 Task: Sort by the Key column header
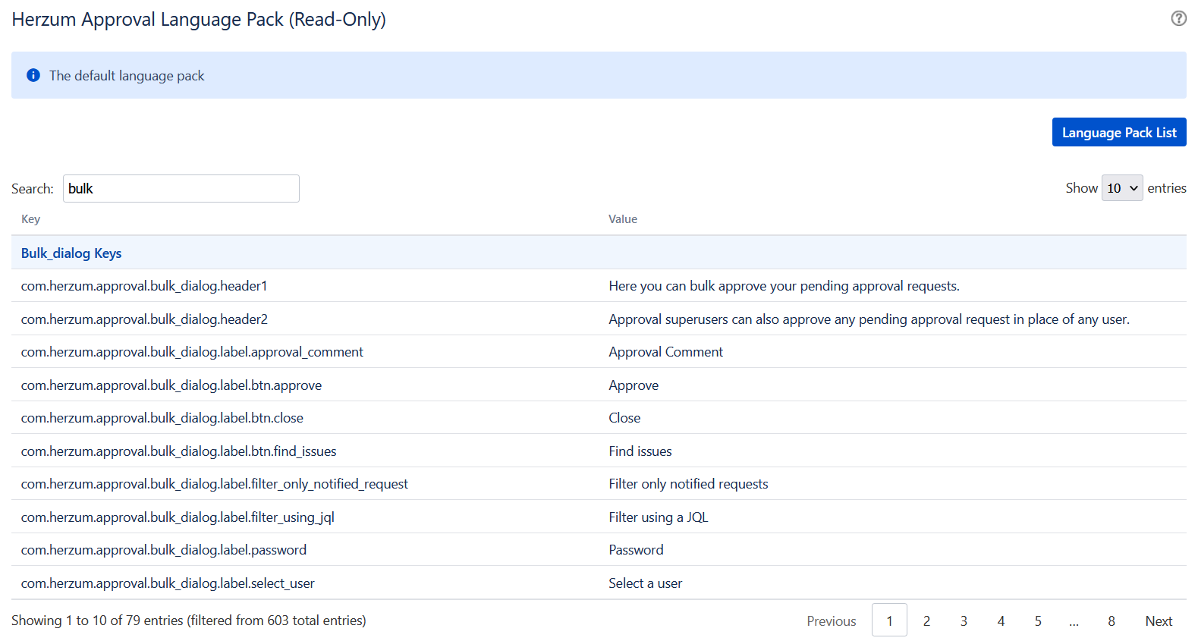point(30,219)
